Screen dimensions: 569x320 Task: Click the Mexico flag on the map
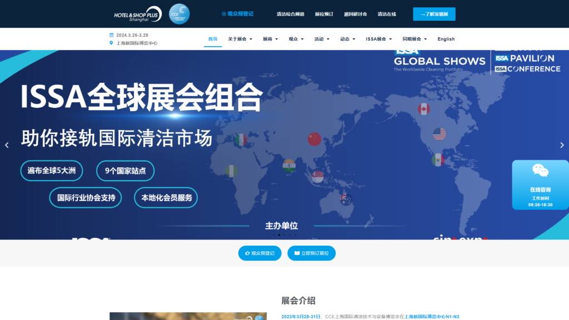click(438, 159)
